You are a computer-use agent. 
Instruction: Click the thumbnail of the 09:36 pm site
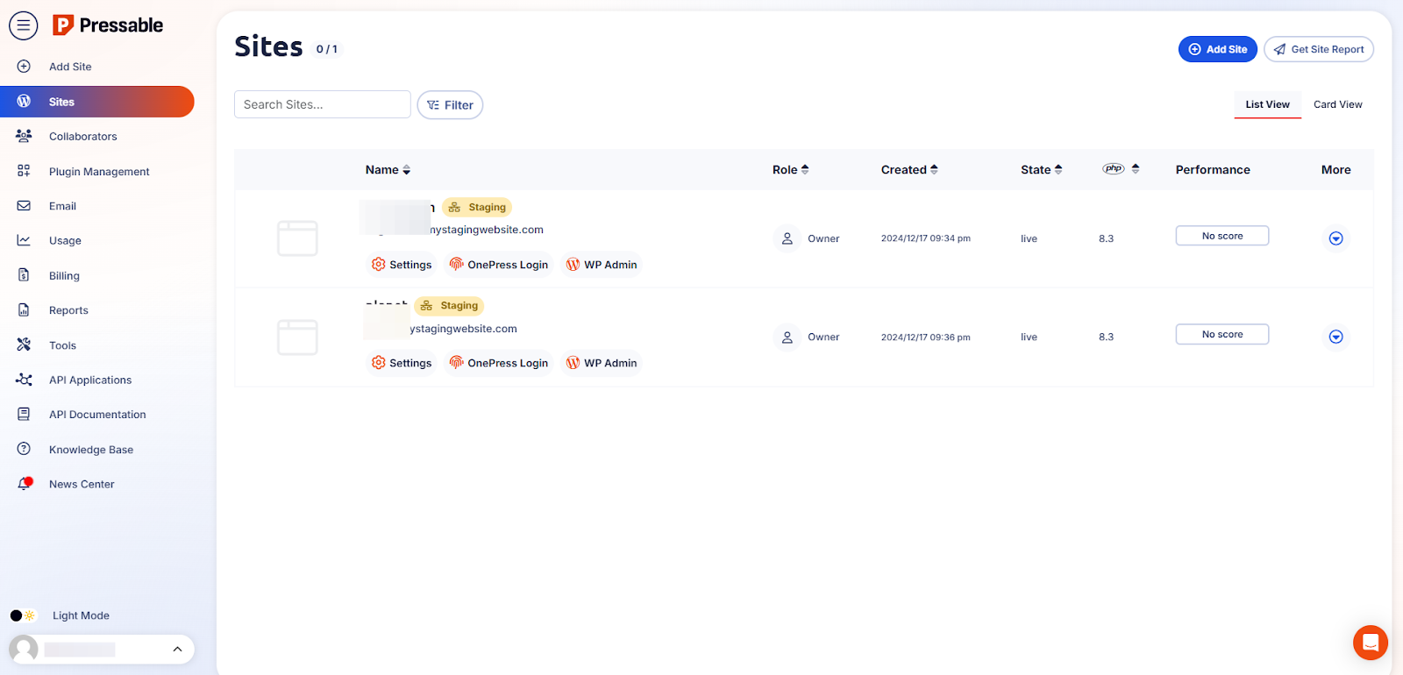tap(297, 337)
